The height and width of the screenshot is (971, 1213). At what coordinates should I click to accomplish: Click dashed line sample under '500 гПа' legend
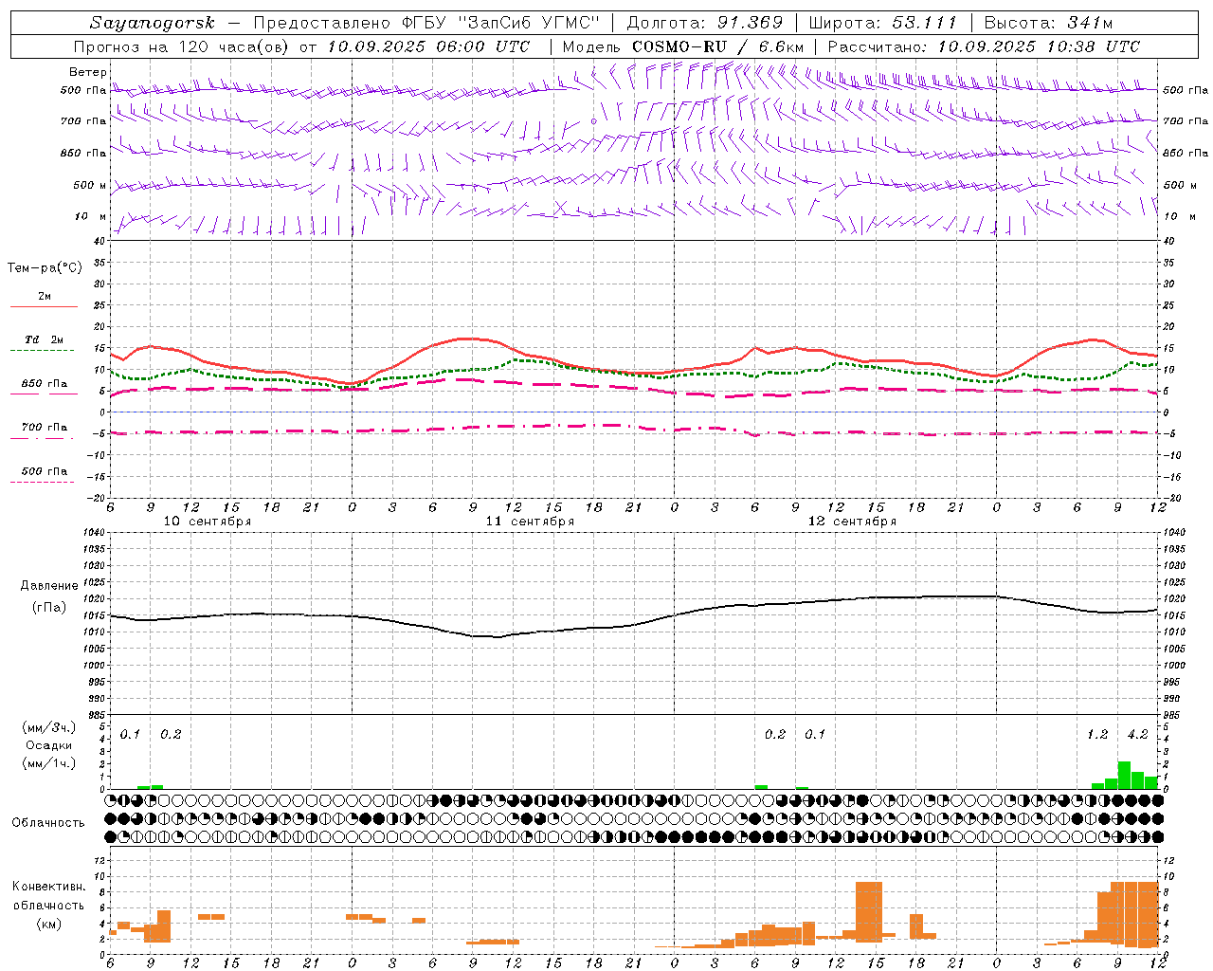[x=42, y=483]
